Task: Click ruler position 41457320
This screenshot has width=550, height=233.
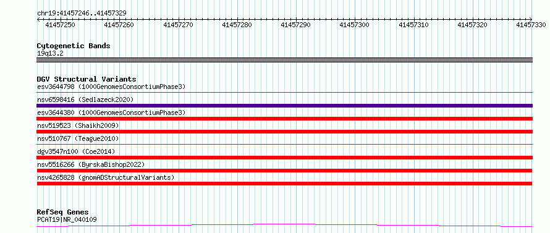Action: coord(473,25)
